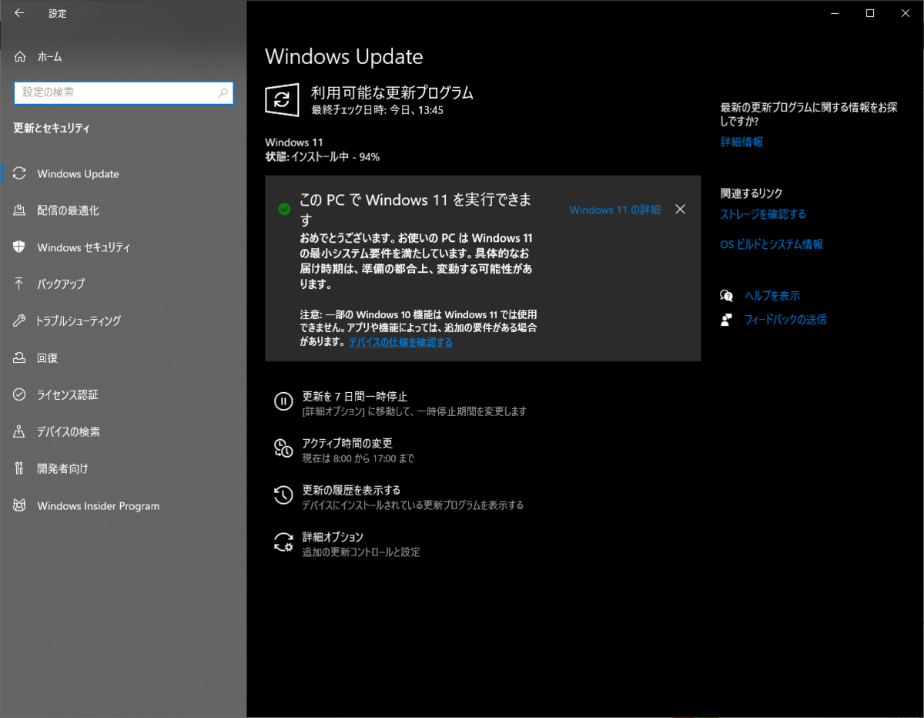Open the Windows 11 の詳細 link
This screenshot has height=718, width=924.
pos(615,210)
